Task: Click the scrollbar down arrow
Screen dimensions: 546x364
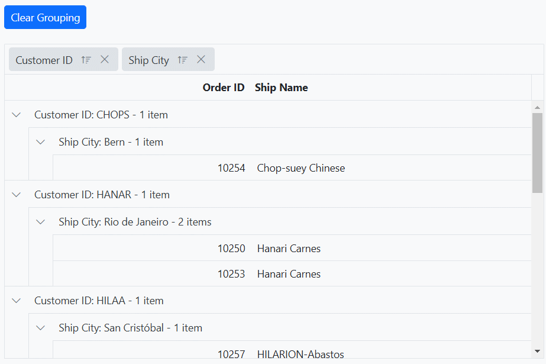Action: pyautogui.click(x=538, y=351)
